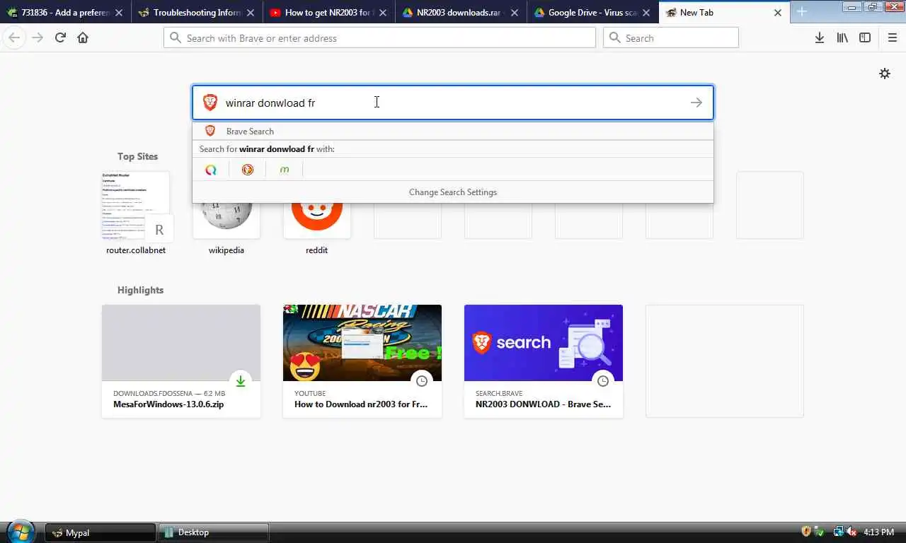Open the downloads panel
This screenshot has height=543, width=906.
(x=819, y=38)
